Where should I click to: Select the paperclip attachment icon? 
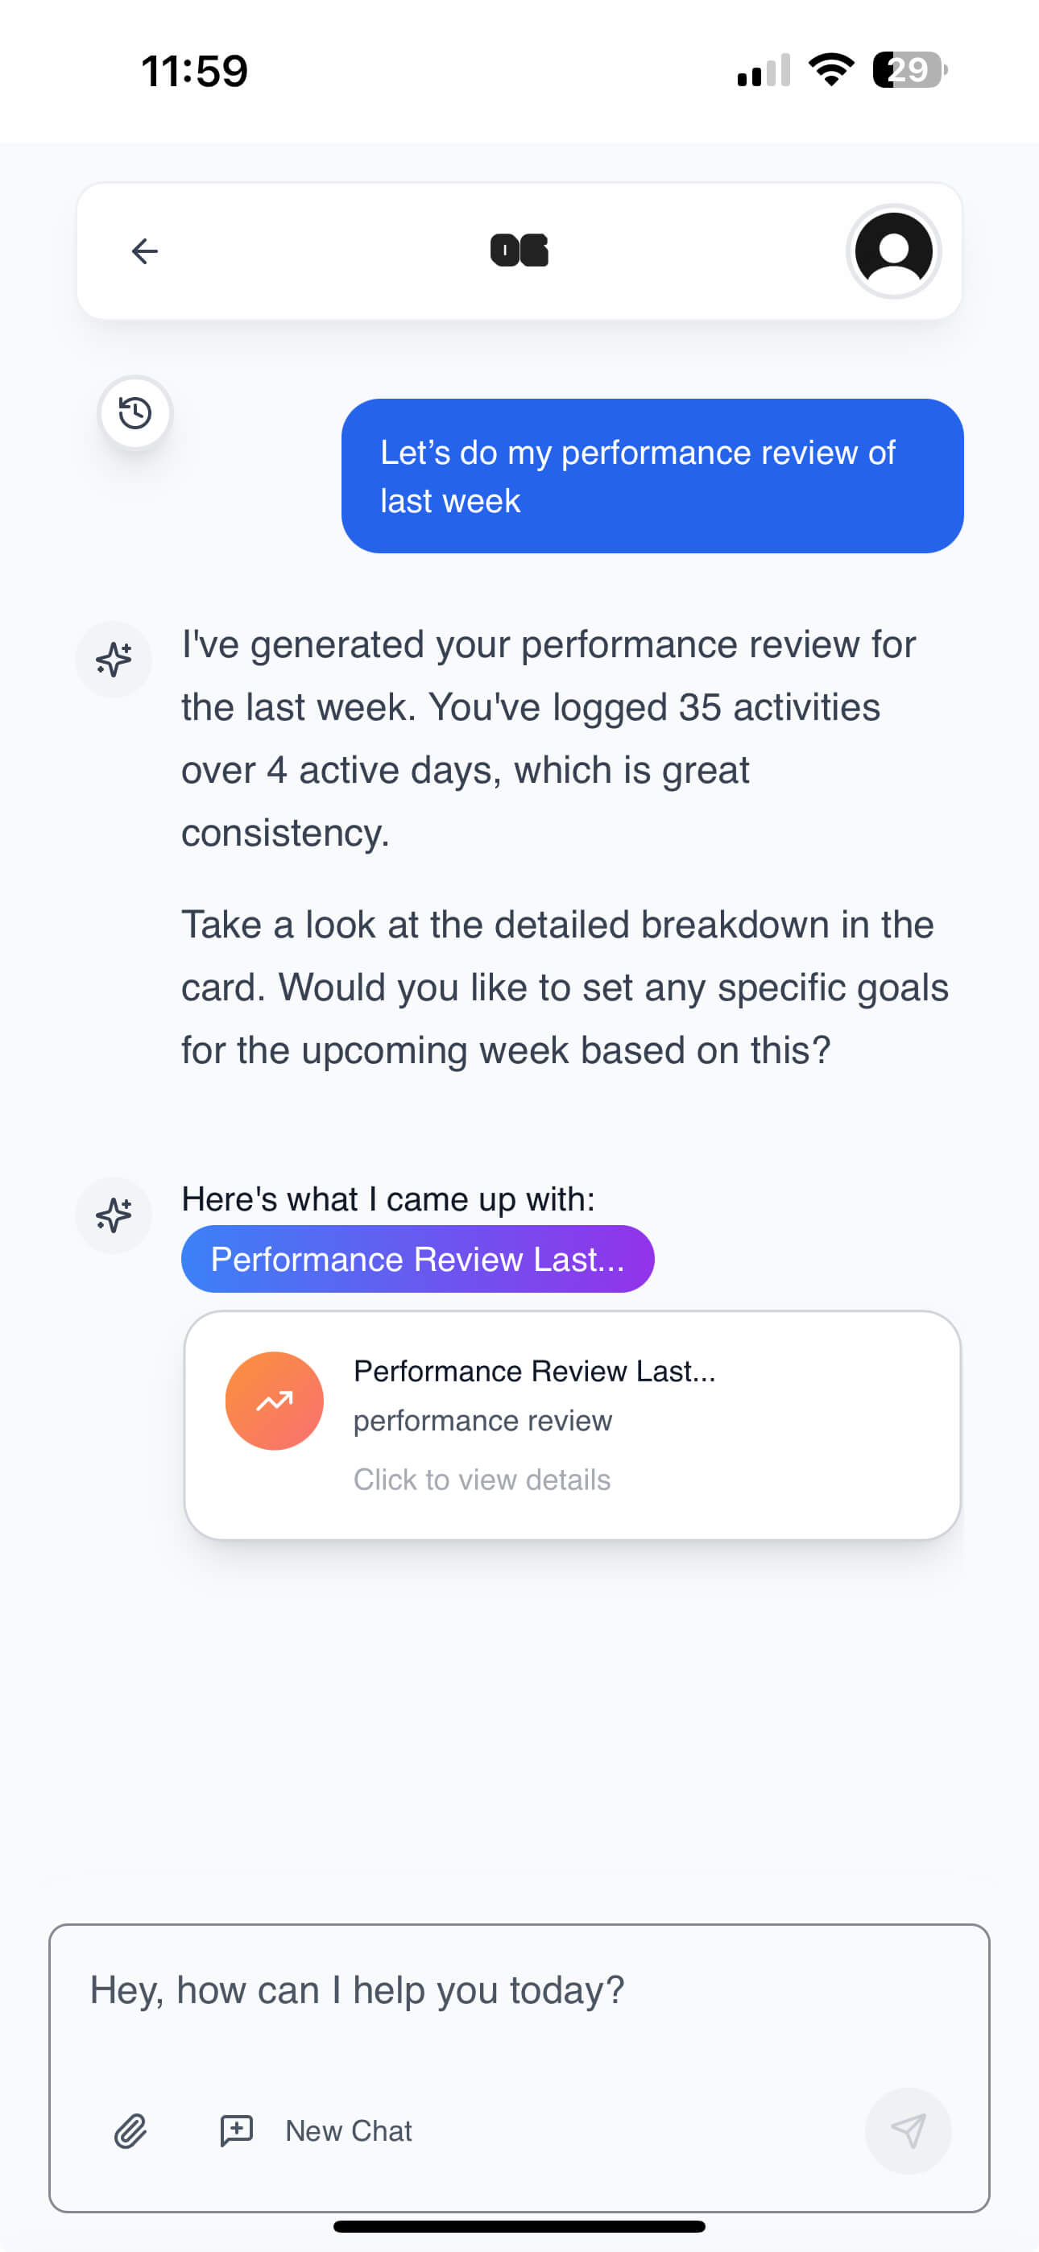130,2130
